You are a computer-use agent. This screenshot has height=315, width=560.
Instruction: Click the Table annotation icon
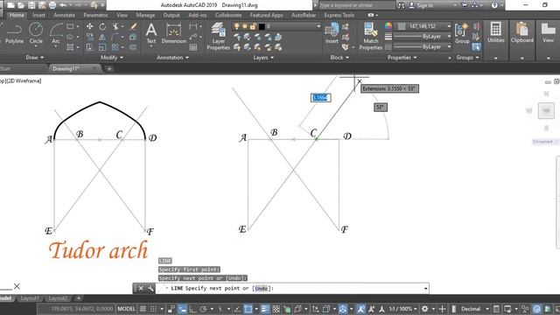pyautogui.click(x=193, y=47)
